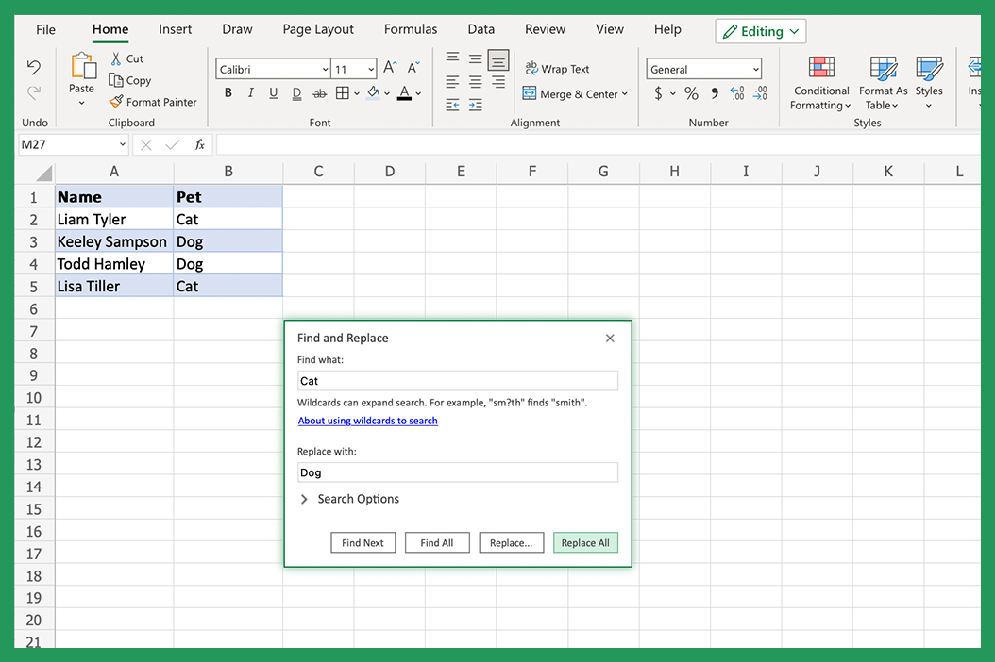Toggle italic formatting
Viewport: 995px width, 662px height.
[x=249, y=93]
